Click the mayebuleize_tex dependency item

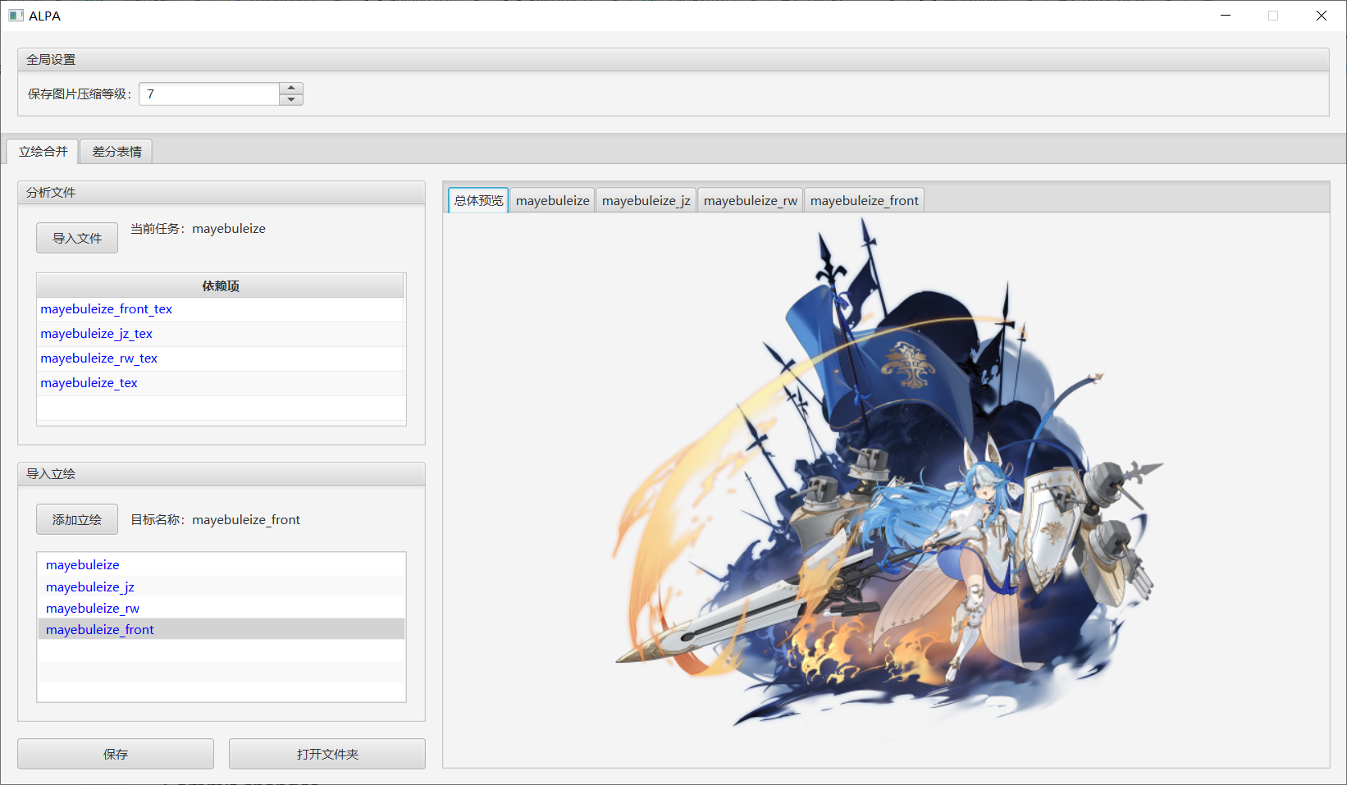89,382
